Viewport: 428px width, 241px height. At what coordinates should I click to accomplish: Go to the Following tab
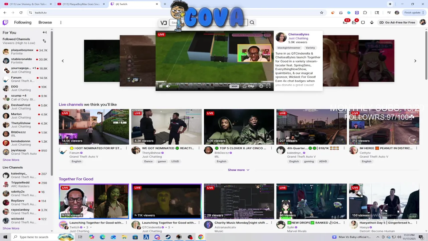[x=23, y=22]
